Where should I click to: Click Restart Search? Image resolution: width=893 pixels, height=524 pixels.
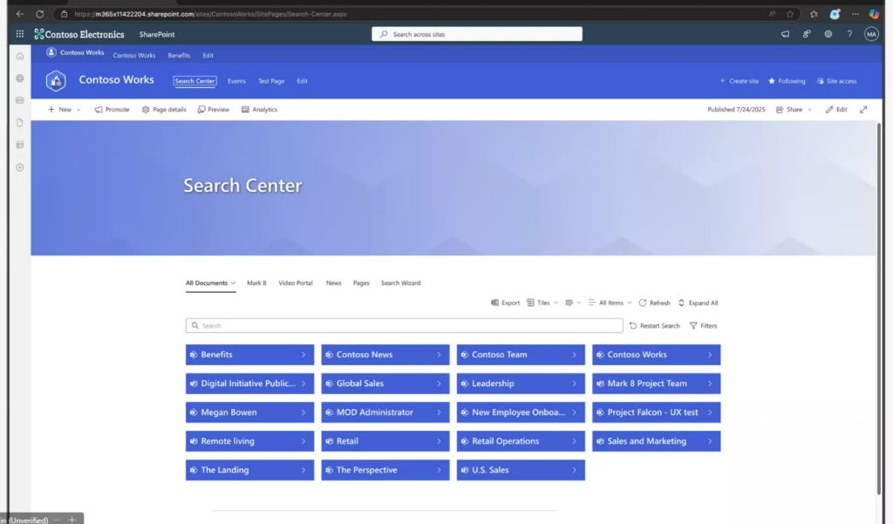tap(654, 326)
